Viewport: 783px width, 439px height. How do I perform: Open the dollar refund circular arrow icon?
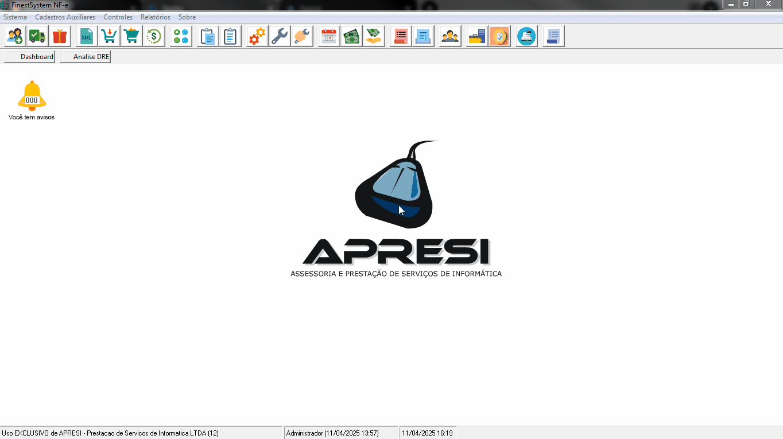click(154, 36)
